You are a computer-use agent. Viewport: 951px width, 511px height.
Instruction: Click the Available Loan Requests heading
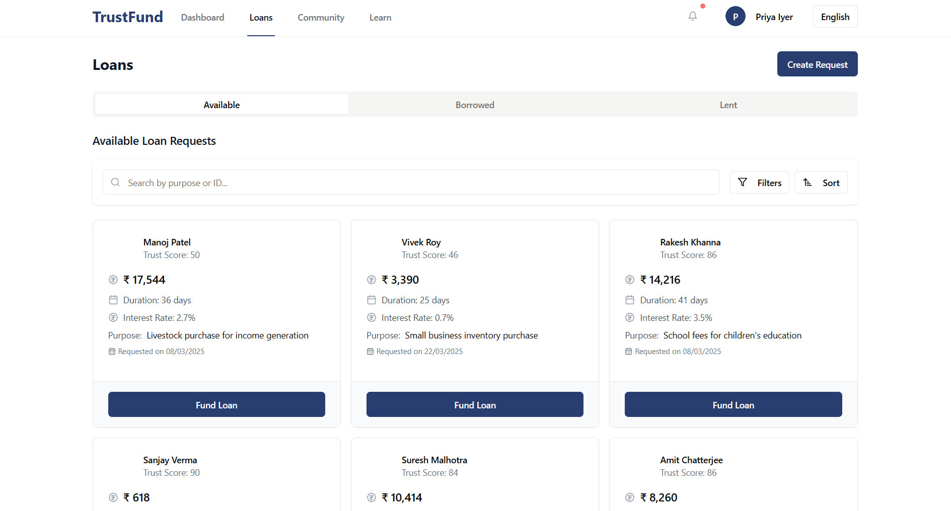154,141
